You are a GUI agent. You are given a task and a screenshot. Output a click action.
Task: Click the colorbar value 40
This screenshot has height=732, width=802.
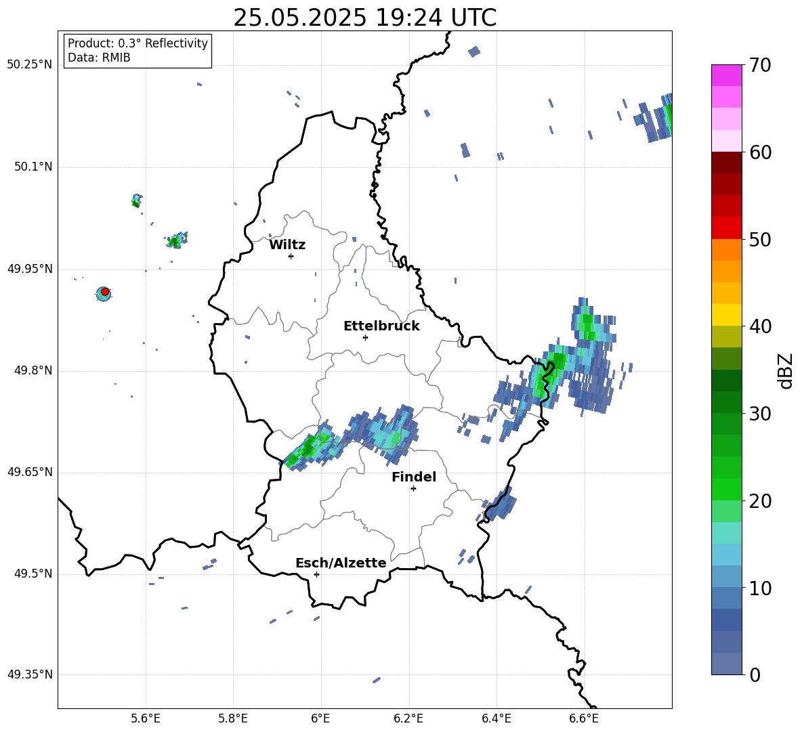click(x=760, y=326)
